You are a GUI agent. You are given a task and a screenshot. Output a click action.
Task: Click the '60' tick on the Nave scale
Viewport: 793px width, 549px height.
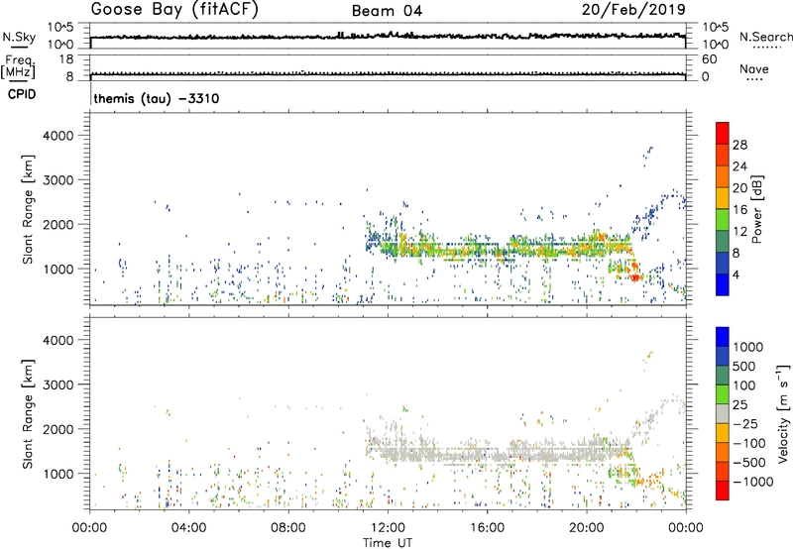709,59
